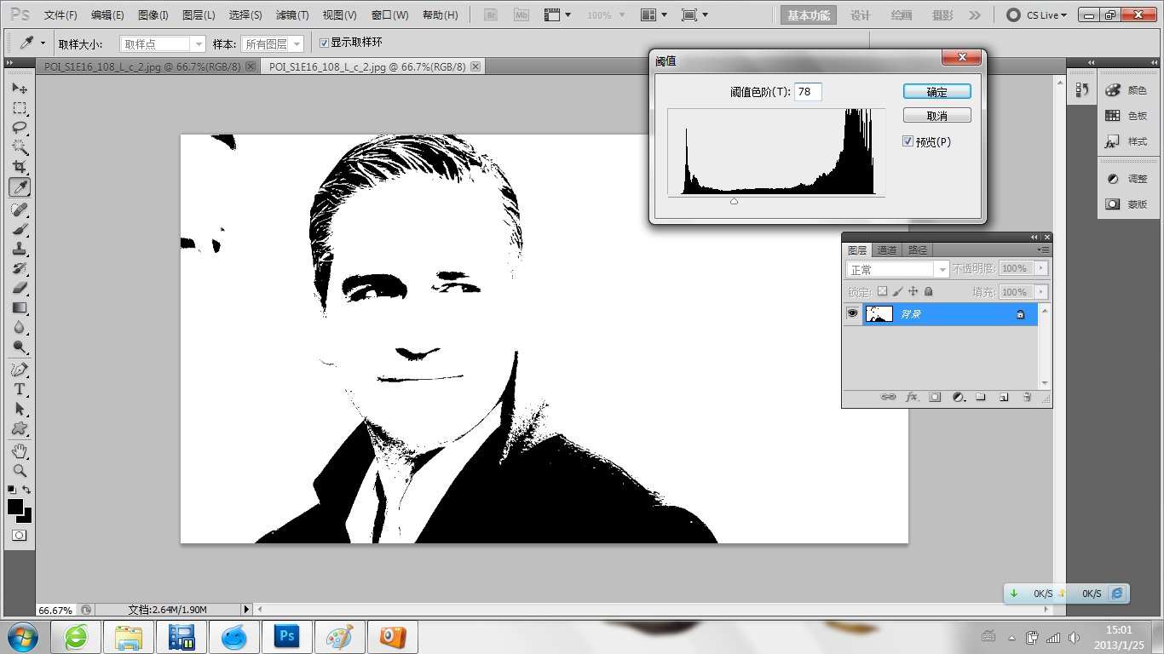
Task: Select the Horizontal Type tool
Action: 19,389
